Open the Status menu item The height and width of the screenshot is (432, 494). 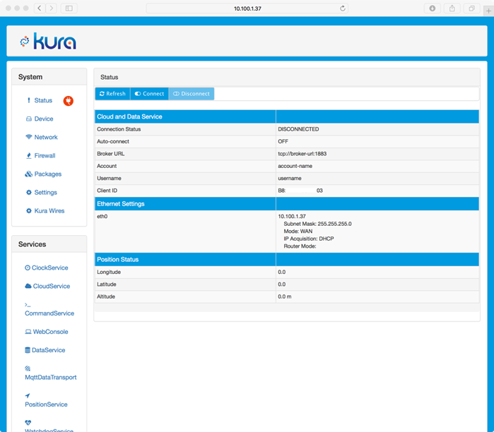(x=43, y=100)
